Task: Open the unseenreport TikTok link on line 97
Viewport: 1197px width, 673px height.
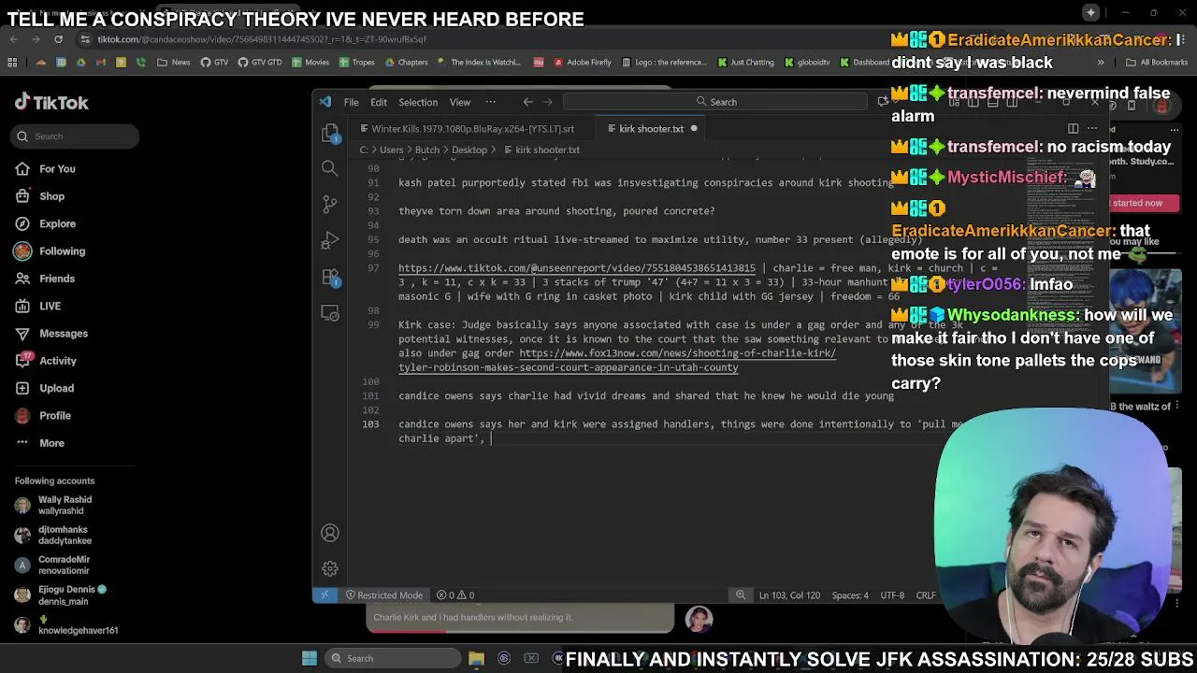Action: pos(577,268)
